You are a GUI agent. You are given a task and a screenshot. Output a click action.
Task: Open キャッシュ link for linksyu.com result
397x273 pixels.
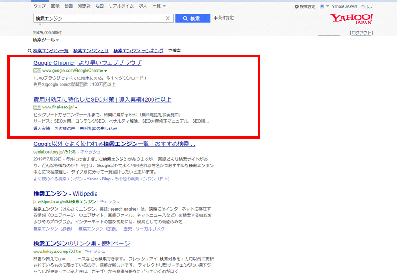95,252
